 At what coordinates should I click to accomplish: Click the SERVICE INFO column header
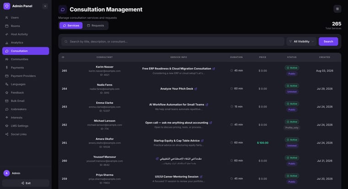tap(179, 57)
